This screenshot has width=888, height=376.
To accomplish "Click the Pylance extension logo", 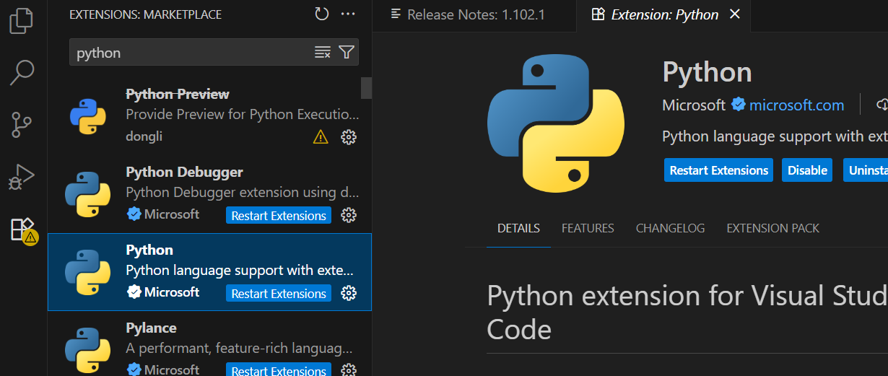I will [x=87, y=351].
